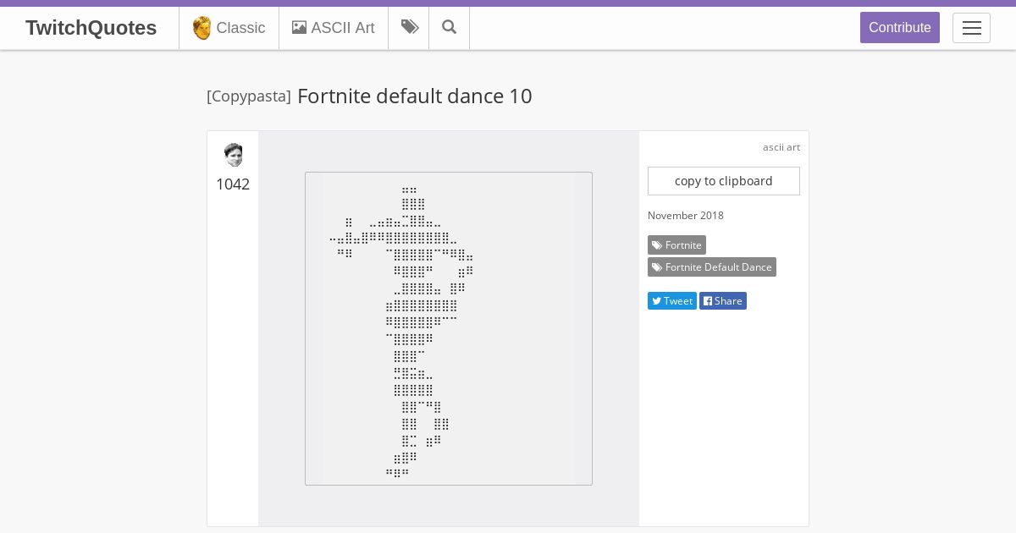
Task: Open the ascii art category link
Action: (781, 147)
